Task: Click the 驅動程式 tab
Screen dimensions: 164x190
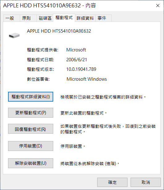Action: coord(64,18)
